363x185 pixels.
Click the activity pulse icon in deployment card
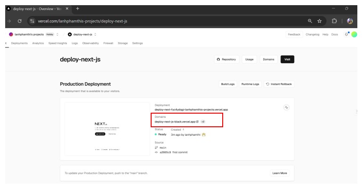coord(286,108)
